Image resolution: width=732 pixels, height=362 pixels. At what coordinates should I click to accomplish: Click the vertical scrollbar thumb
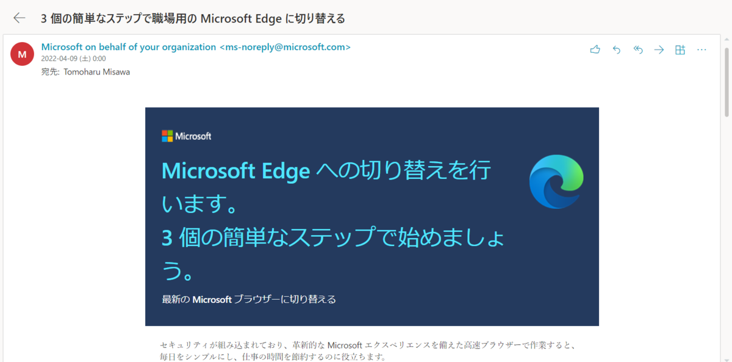pos(727,81)
